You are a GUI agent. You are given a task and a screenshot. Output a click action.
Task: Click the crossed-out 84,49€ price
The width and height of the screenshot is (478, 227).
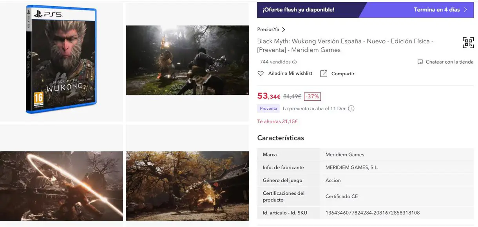point(292,96)
